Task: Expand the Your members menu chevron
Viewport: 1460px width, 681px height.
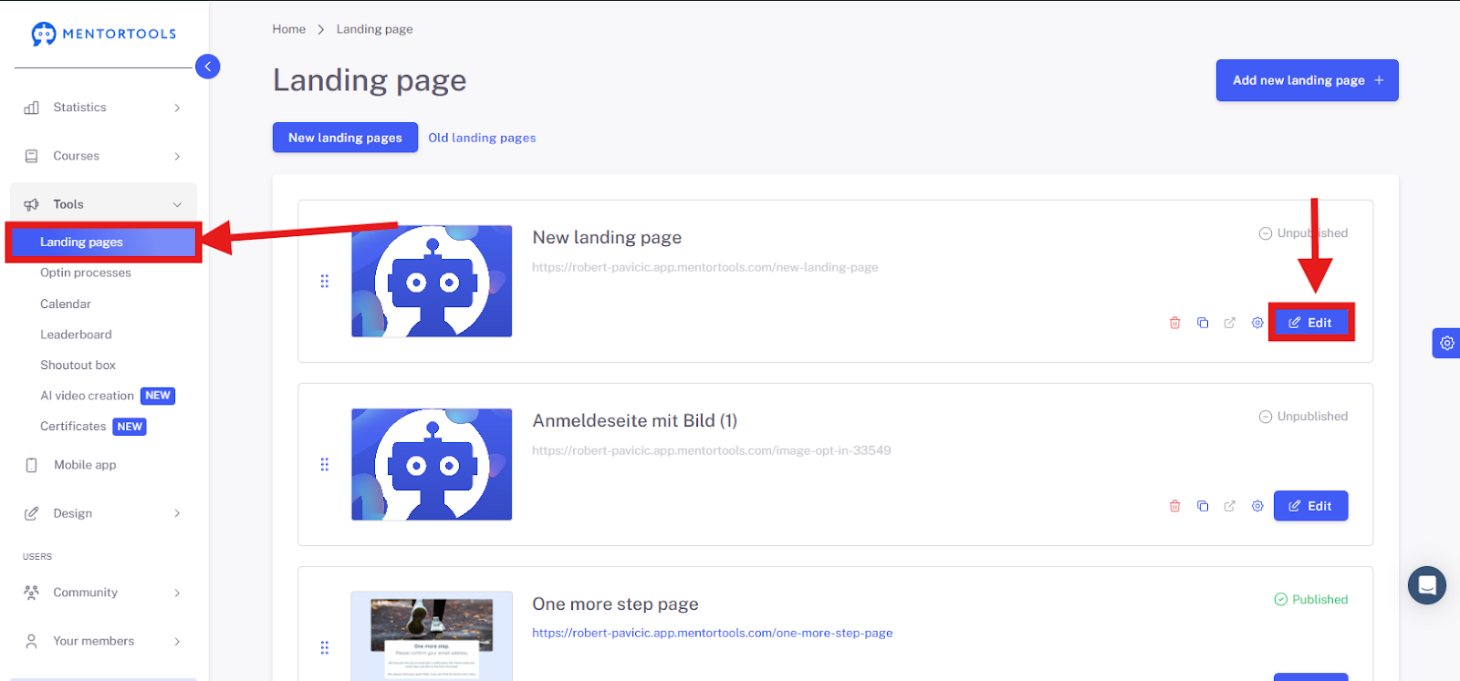Action: tap(177, 641)
